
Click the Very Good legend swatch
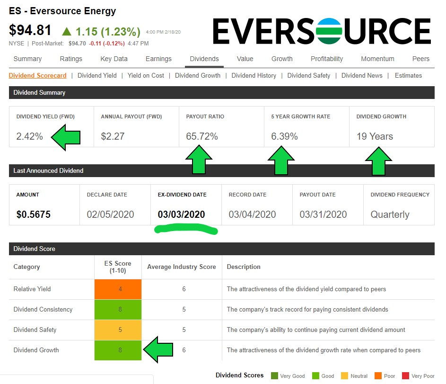274,376
